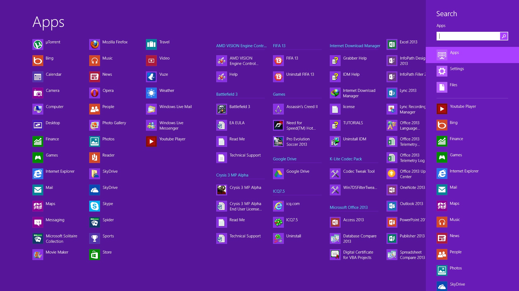Image resolution: width=519 pixels, height=291 pixels.
Task: Select the Files search scope
Action: tap(472, 87)
